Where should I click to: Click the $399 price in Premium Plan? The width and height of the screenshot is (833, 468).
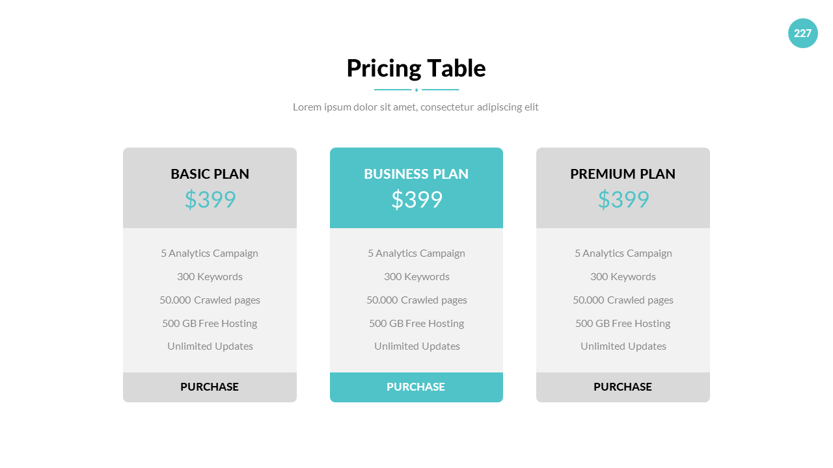[x=623, y=200]
